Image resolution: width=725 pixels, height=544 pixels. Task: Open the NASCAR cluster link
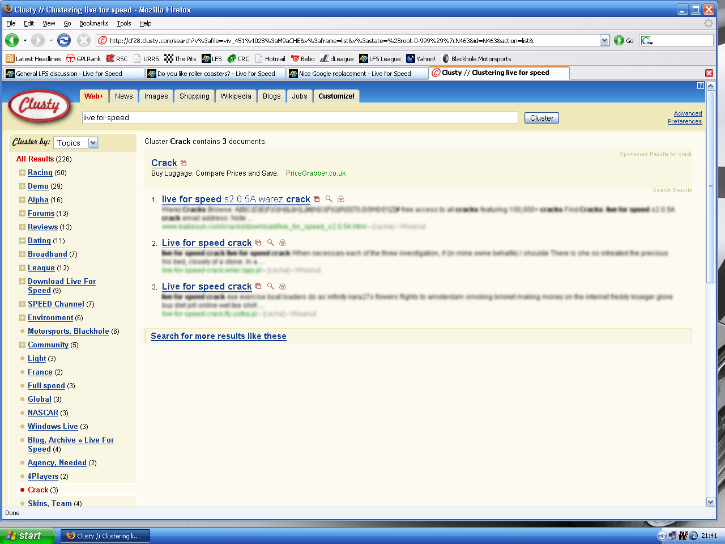43,413
